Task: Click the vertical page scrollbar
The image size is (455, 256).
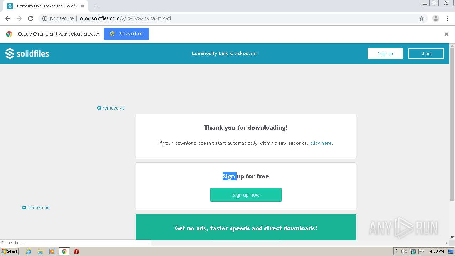Action: tap(452, 124)
